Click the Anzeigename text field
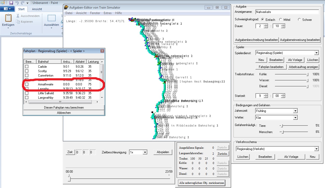This screenshot has width=325, height=188. 287,12
